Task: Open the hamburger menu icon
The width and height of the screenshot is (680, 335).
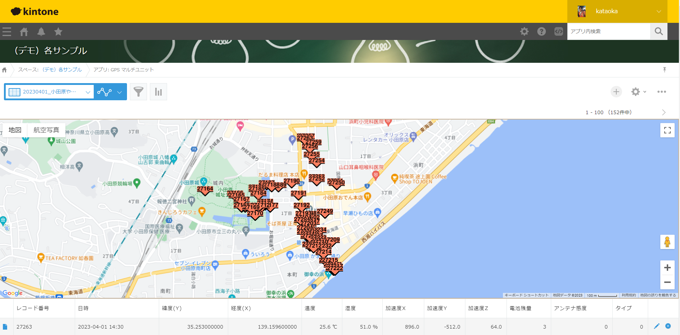Action: coord(6,31)
